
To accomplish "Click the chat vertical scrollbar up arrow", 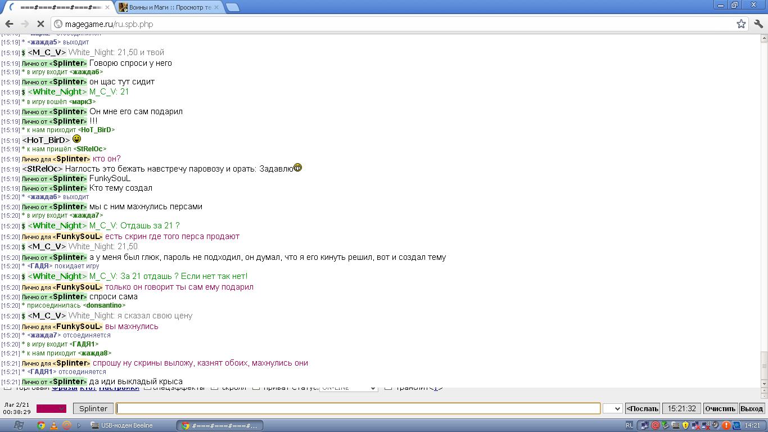I will 764,38.
